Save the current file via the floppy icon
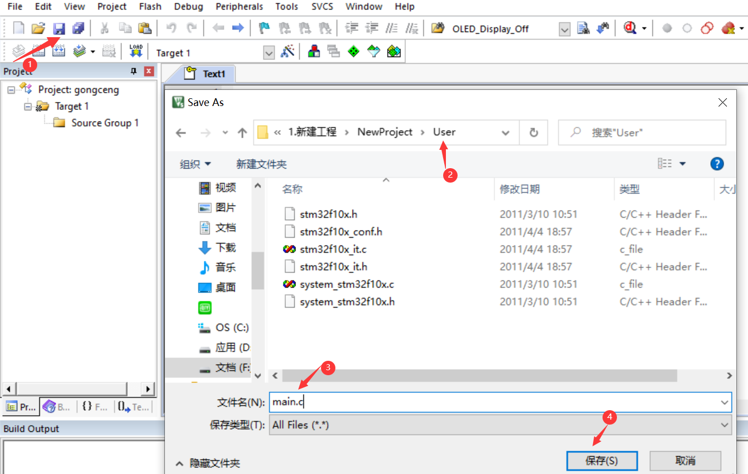 (x=58, y=28)
